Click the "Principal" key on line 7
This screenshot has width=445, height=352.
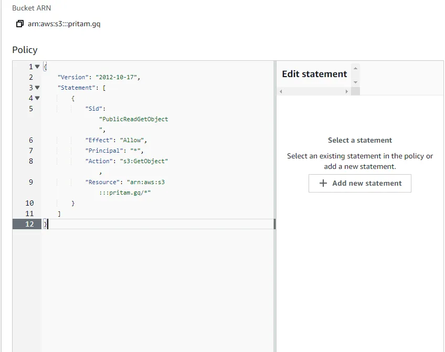coord(104,151)
